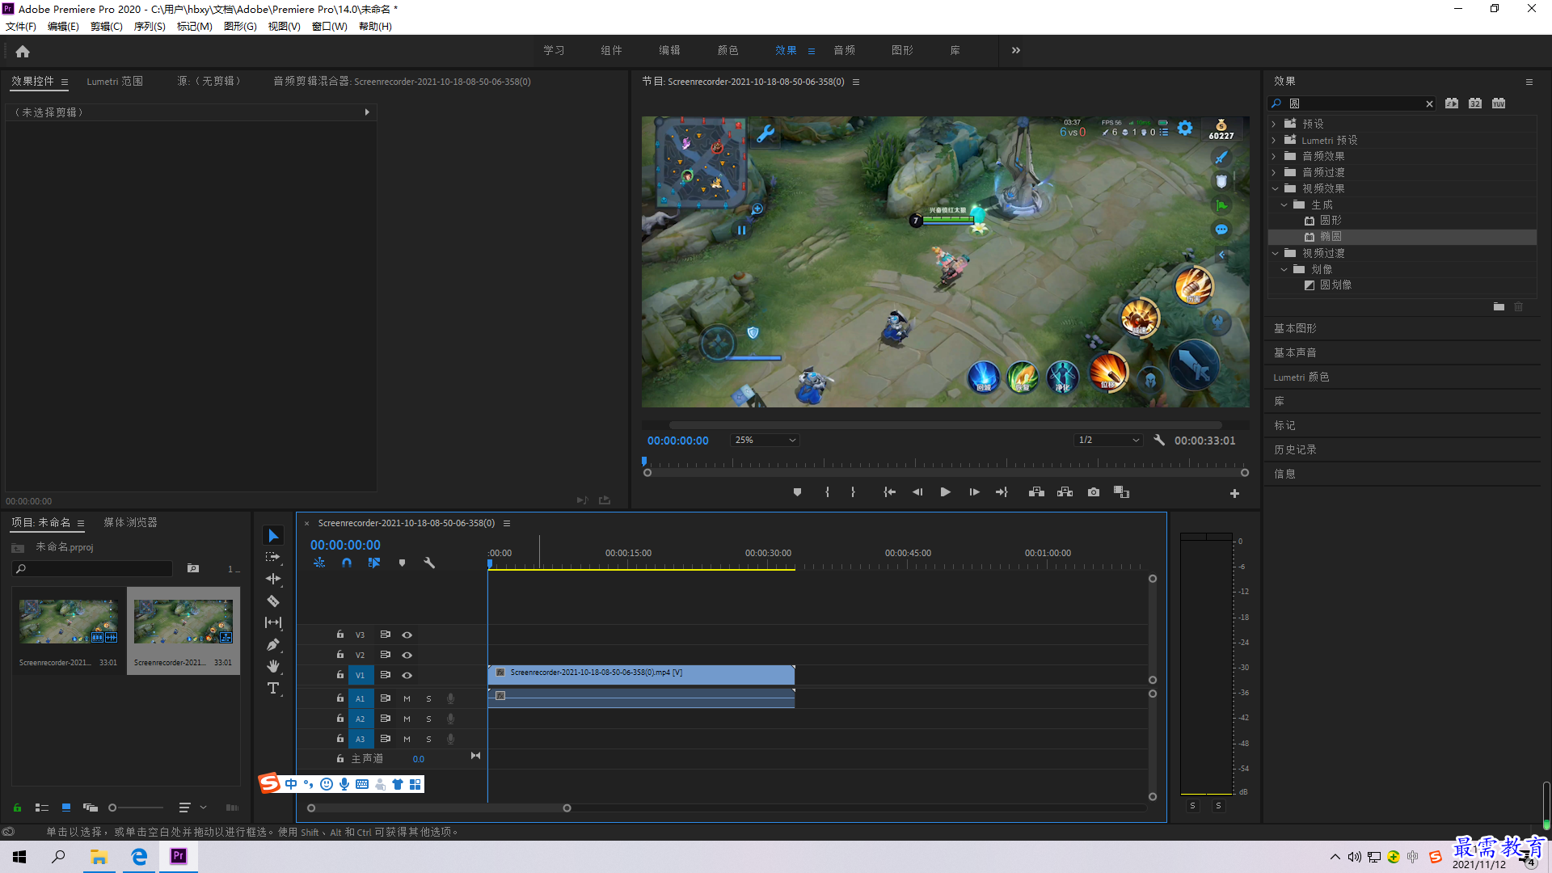Select the Type tool
1552x873 pixels.
(x=273, y=688)
